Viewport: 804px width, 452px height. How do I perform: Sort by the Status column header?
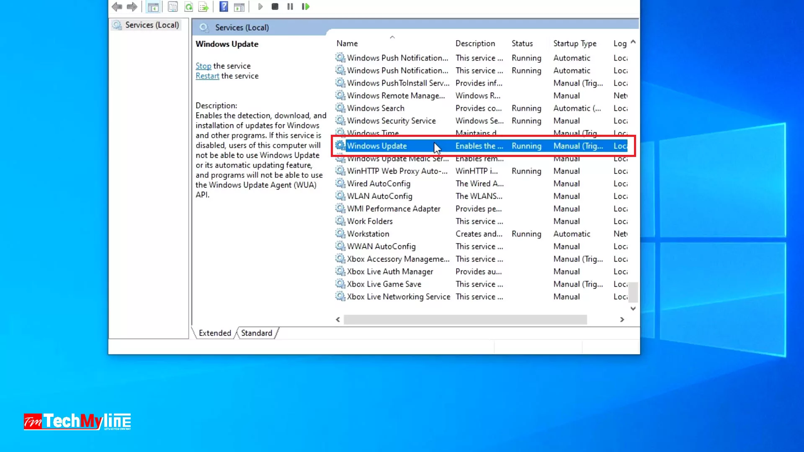tap(522, 44)
